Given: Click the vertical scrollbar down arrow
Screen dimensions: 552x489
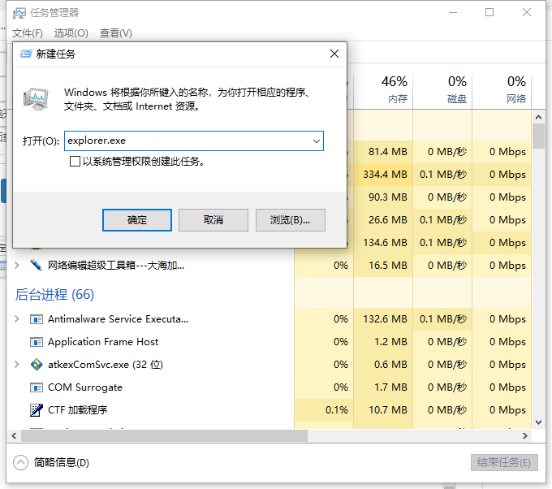Looking at the screenshot, I should click(x=538, y=422).
